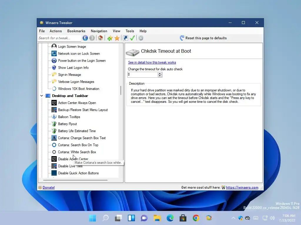Click Windows 10X Boot Animation ring icon
The image size is (301, 225).
54,88
